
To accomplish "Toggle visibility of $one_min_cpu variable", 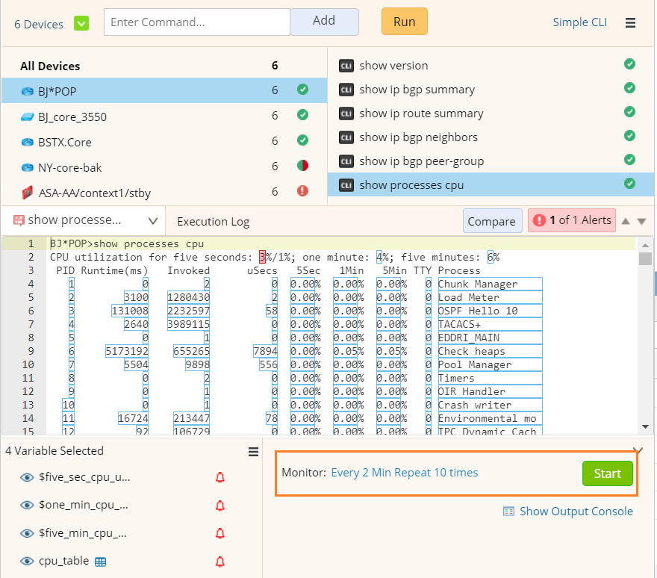I will [27, 506].
